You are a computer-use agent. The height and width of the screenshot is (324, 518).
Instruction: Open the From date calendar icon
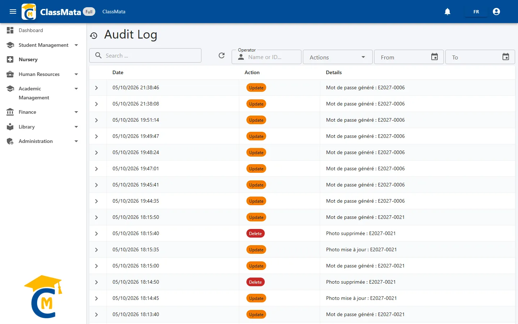click(x=435, y=57)
